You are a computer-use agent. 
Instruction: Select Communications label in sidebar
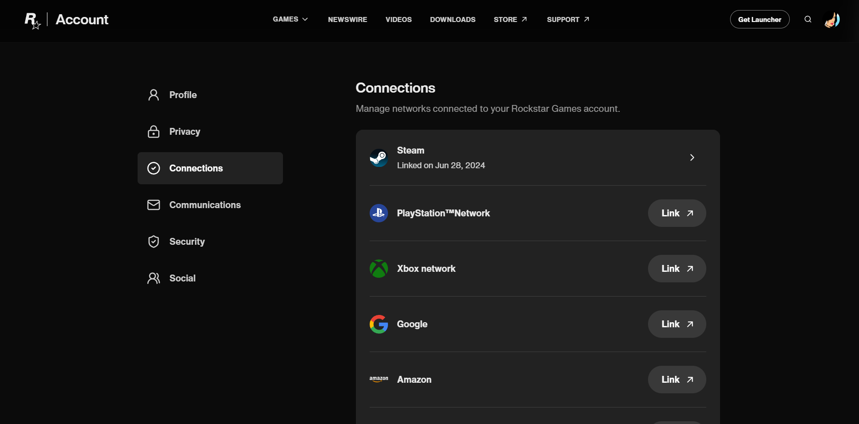tap(205, 205)
